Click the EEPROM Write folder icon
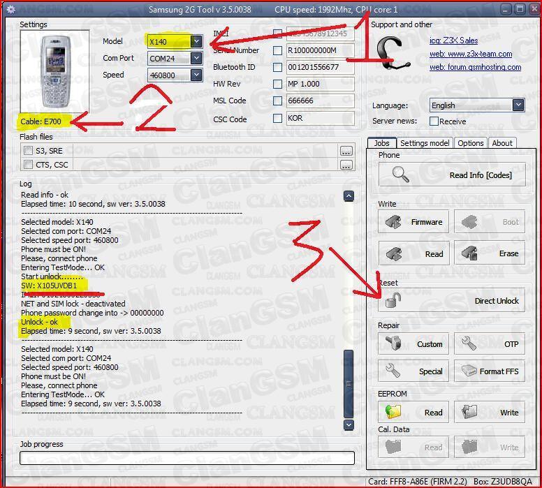Image resolution: width=542 pixels, height=488 pixels. click(x=469, y=412)
